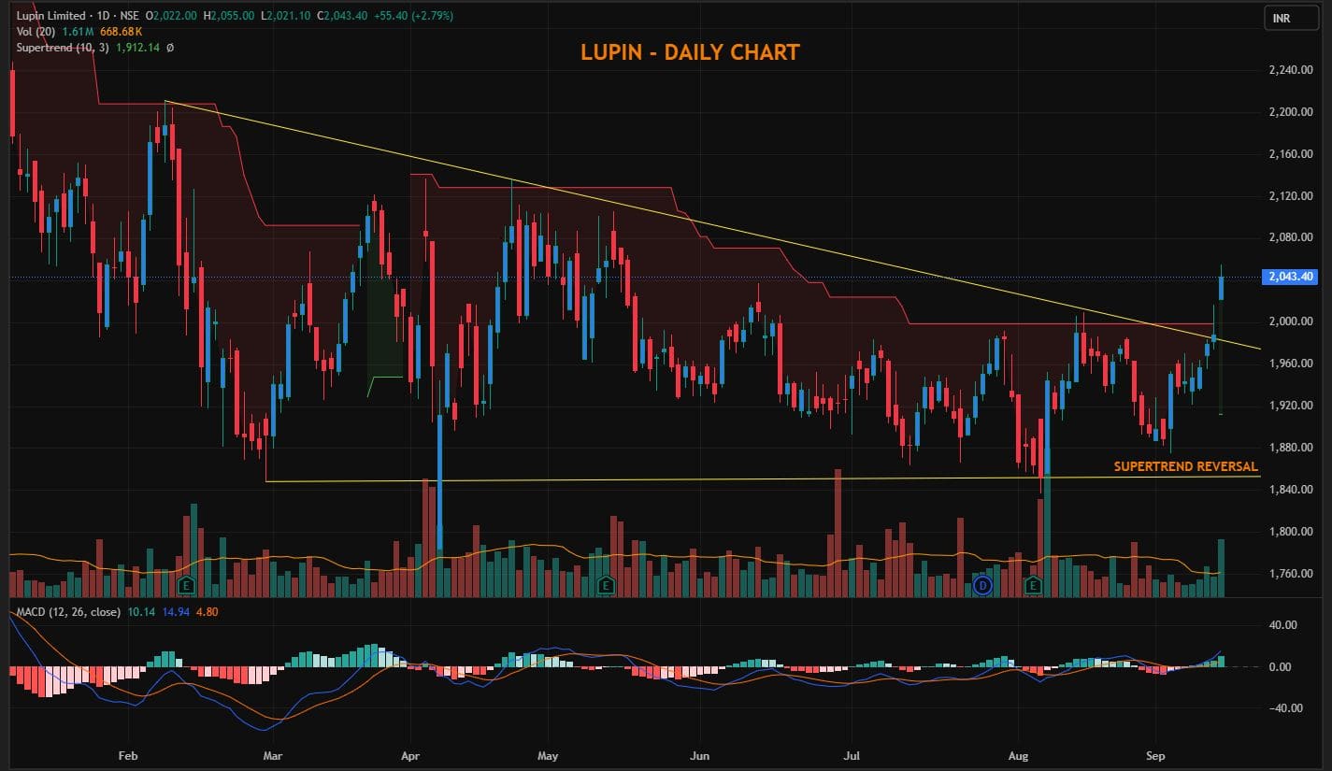This screenshot has width=1332, height=771.
Task: Click the LUPIN - DAILY CHART title text
Action: tap(690, 52)
